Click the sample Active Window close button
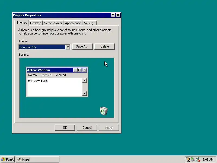 (x=85, y=70)
